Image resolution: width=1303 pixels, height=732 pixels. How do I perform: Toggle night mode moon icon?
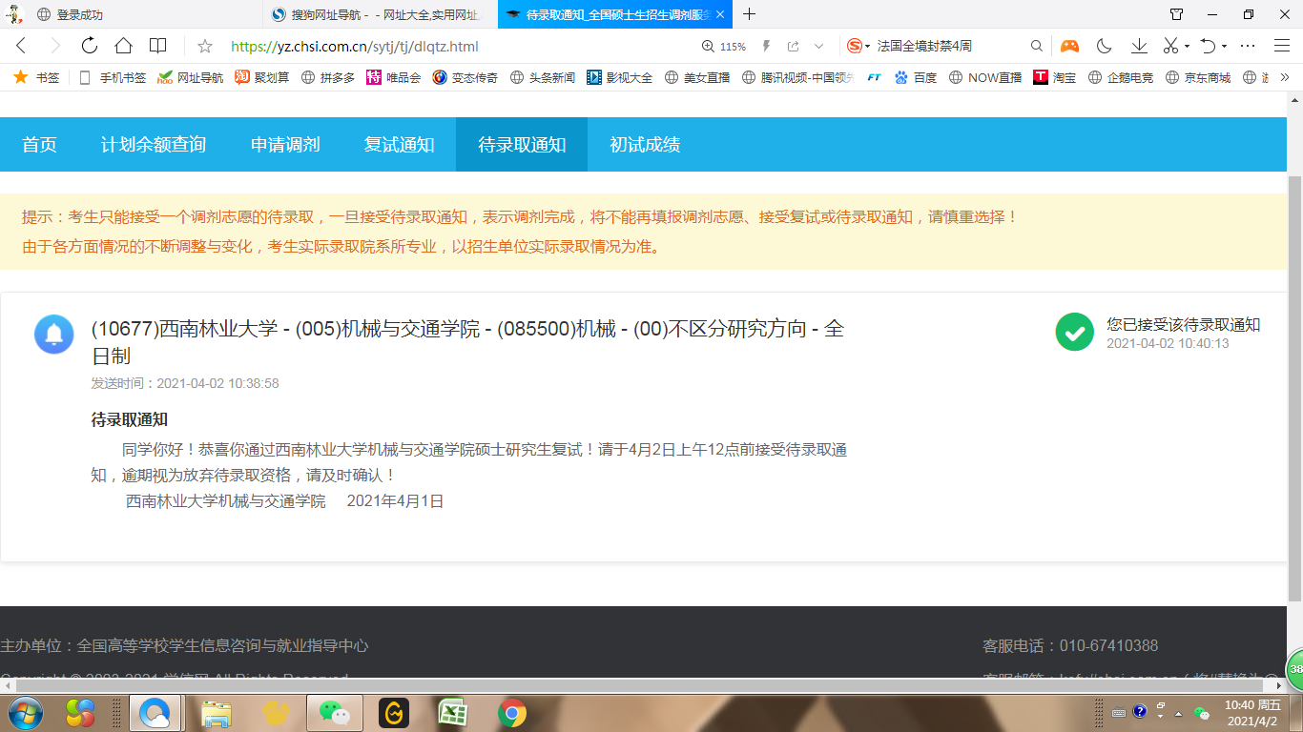pyautogui.click(x=1105, y=46)
